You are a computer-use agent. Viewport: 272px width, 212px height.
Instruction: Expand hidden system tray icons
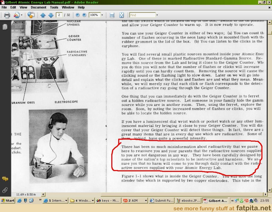(x=232, y=201)
